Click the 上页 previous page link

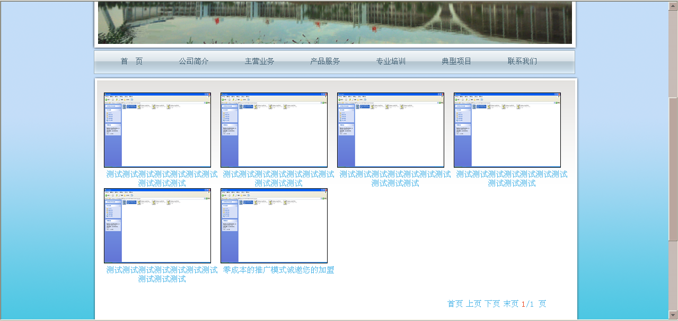[x=473, y=304]
